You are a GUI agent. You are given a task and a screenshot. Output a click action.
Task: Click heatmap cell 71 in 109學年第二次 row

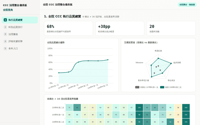[69, 107]
